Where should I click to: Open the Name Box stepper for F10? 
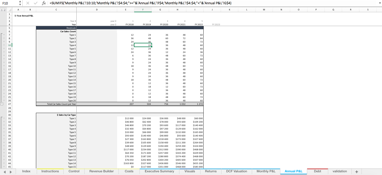click(20, 3)
